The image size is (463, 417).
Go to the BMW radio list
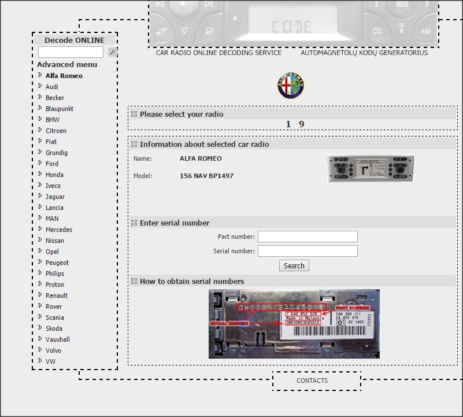(53, 120)
